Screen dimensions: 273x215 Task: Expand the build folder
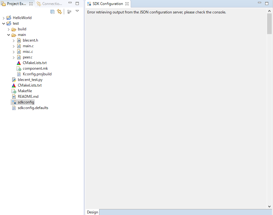click(8, 29)
